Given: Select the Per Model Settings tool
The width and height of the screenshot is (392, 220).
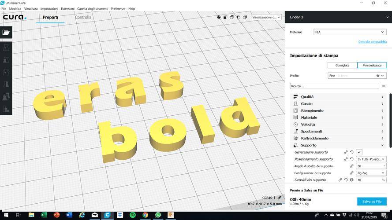Looking at the screenshot, I should (x=6, y=97).
